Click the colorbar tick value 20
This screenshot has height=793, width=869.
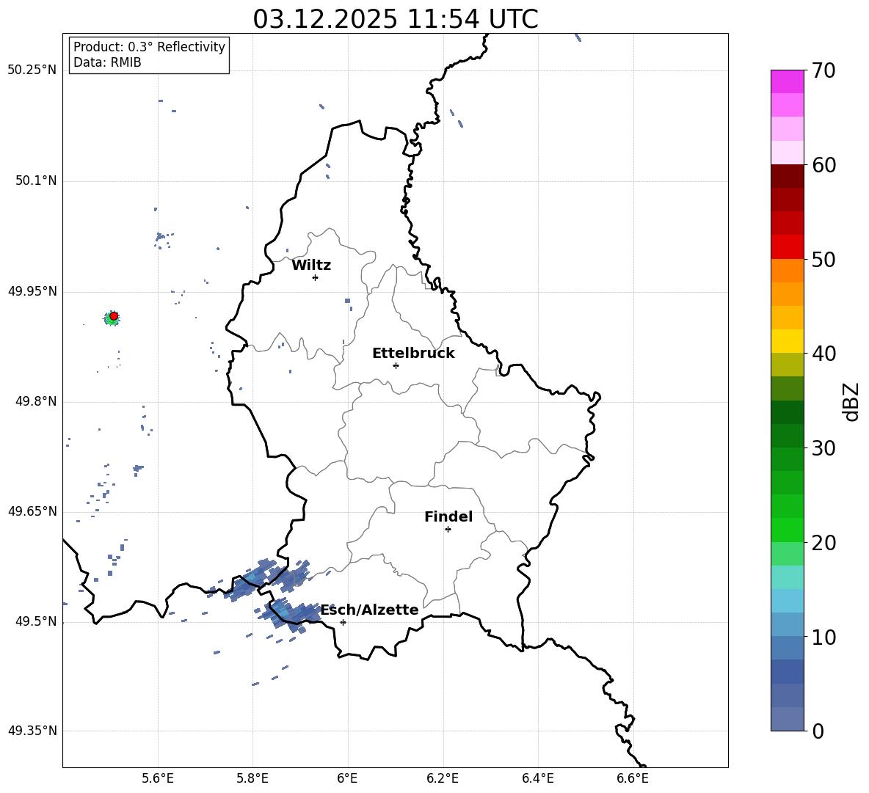823,543
